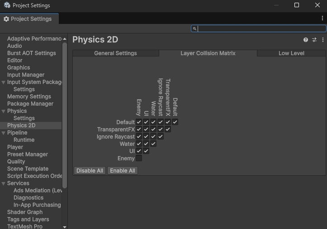Click the Enable All button

(123, 171)
